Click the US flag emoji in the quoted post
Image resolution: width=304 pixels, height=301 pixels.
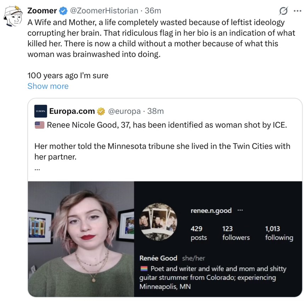(x=39, y=125)
